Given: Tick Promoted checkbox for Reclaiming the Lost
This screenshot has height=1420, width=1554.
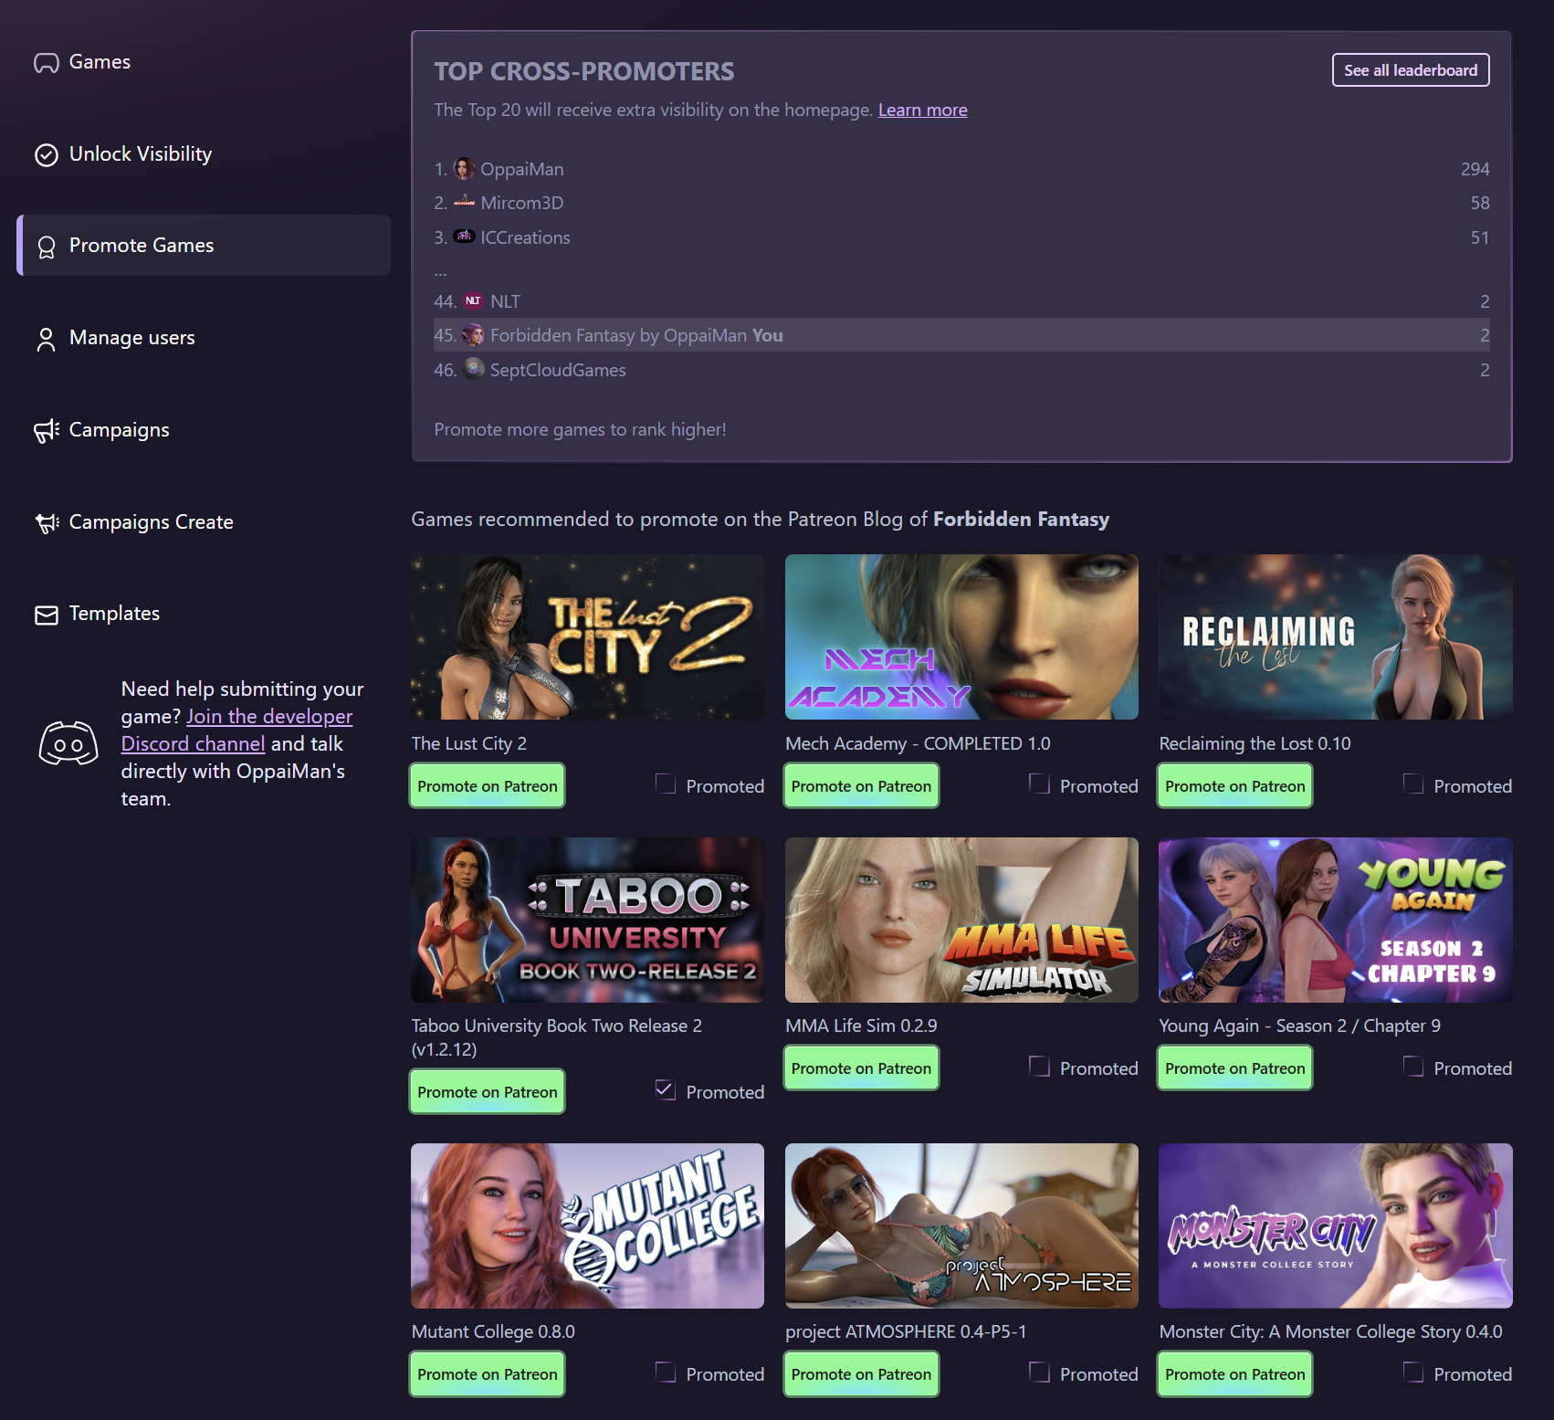Looking at the screenshot, I should click(x=1413, y=784).
